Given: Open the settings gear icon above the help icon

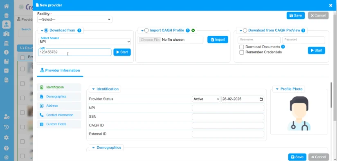Looking at the screenshot, I should pos(6,138).
